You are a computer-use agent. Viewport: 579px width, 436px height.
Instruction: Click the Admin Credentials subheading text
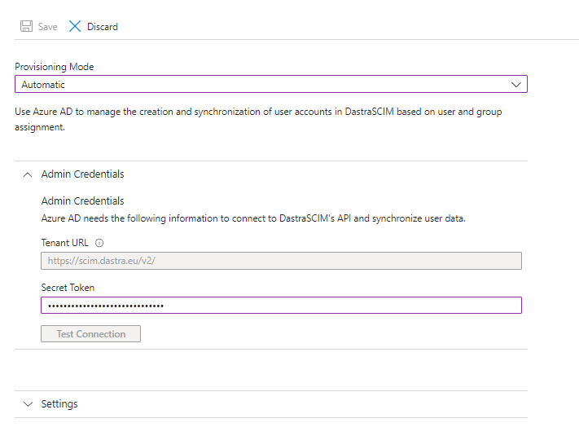[x=82, y=201]
